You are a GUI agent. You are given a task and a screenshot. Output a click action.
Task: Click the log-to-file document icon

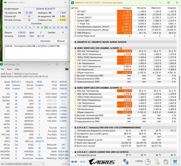click(x=157, y=162)
